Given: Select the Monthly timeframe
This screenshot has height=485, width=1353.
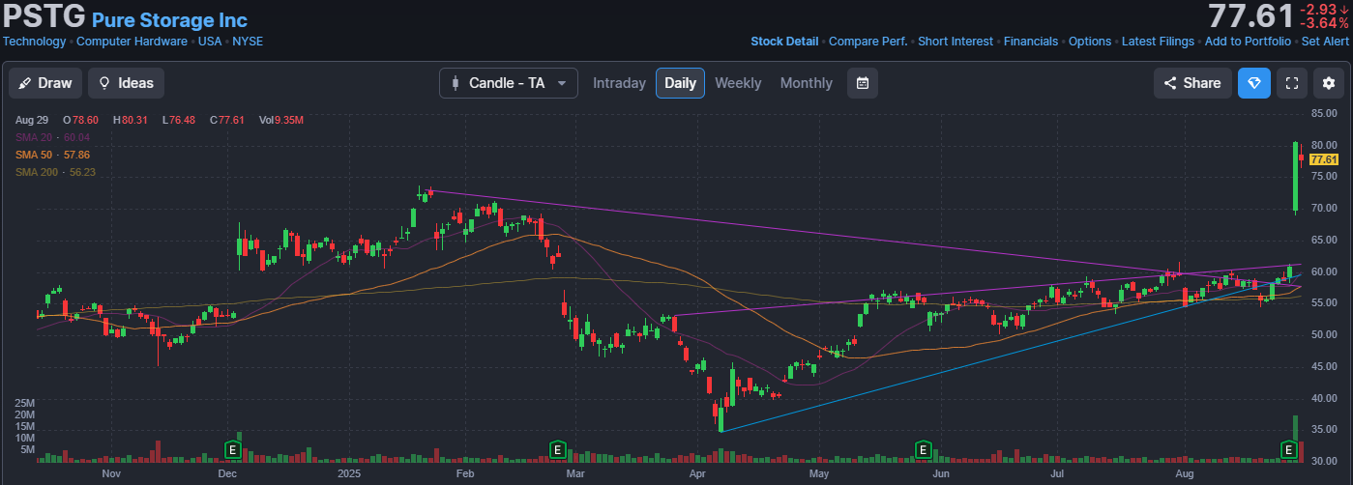Looking at the screenshot, I should 806,83.
